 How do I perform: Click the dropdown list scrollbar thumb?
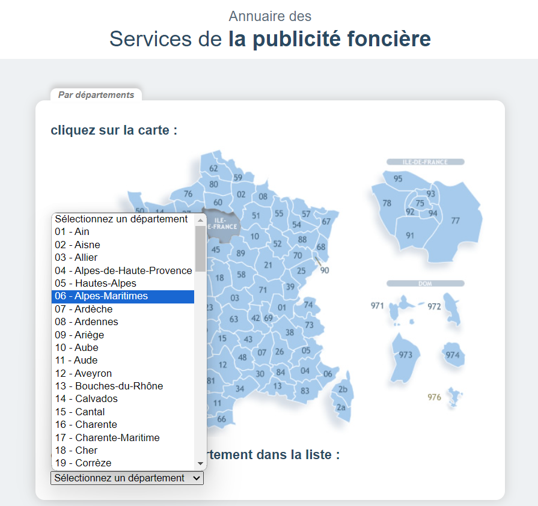tap(200, 249)
